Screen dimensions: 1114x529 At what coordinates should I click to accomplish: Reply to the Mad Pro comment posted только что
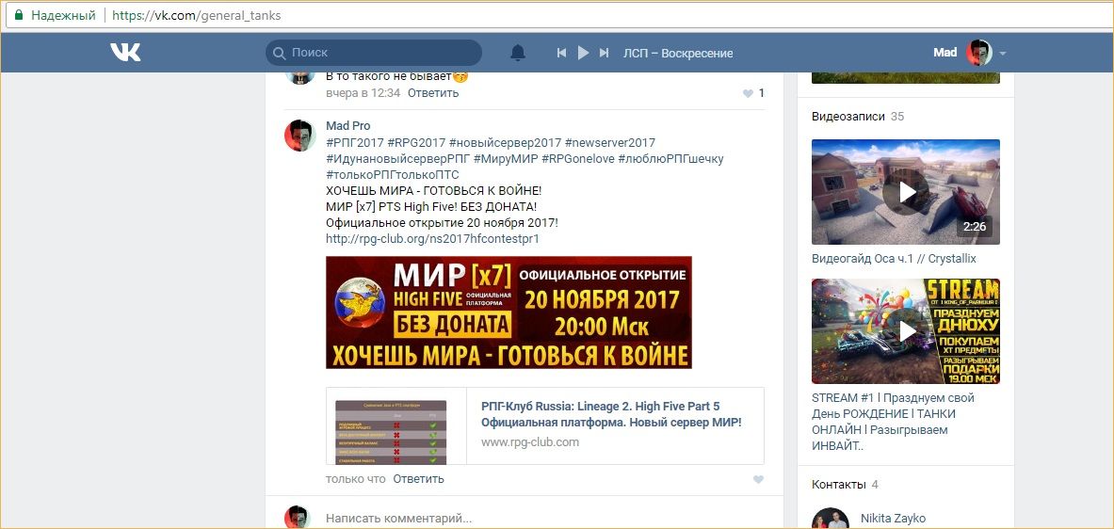click(418, 479)
